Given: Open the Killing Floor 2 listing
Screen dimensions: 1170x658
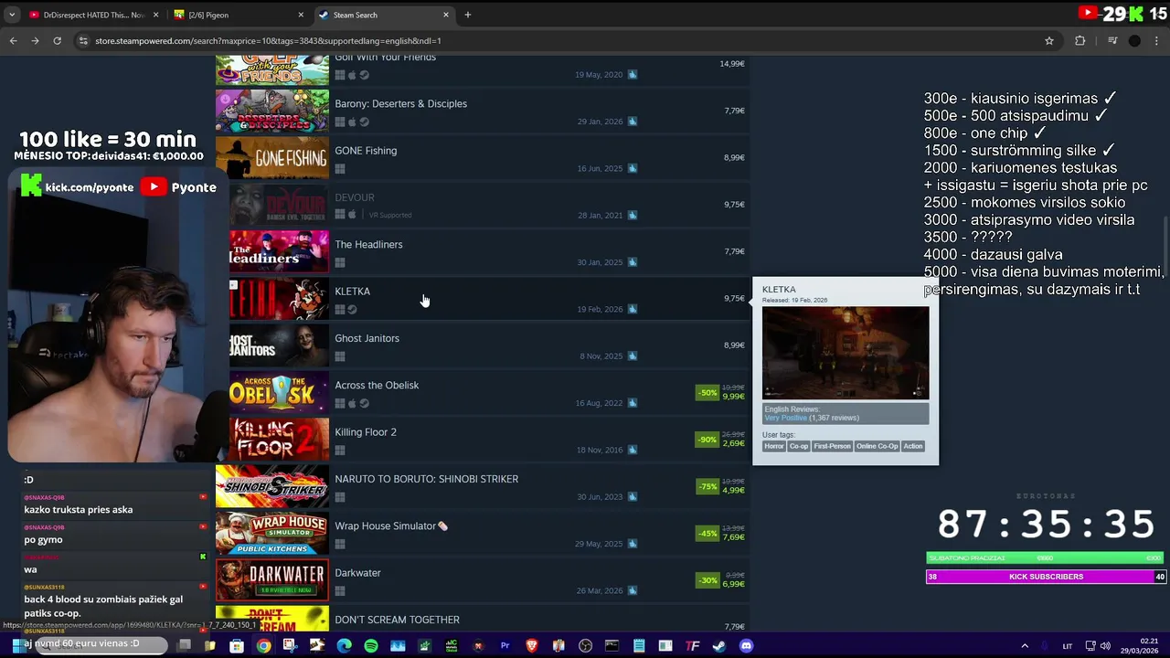Looking at the screenshot, I should 482,440.
